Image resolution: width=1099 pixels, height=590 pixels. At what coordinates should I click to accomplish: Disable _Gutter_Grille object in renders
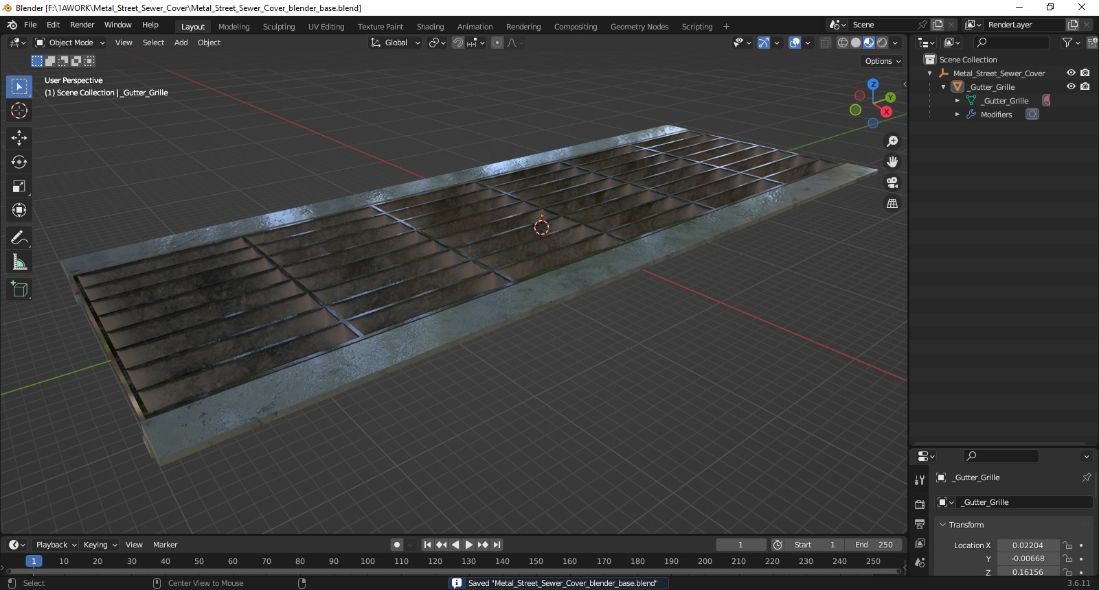tap(1085, 86)
